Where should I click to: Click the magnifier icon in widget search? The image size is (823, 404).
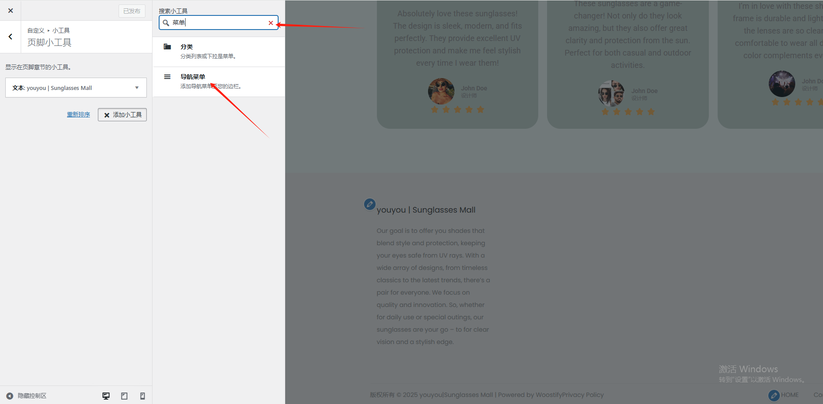[x=166, y=23]
